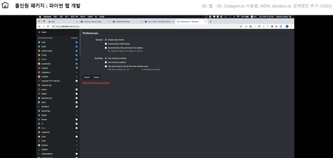Check Enable fixed-width layout
The image size is (333, 158).
click(106, 44)
